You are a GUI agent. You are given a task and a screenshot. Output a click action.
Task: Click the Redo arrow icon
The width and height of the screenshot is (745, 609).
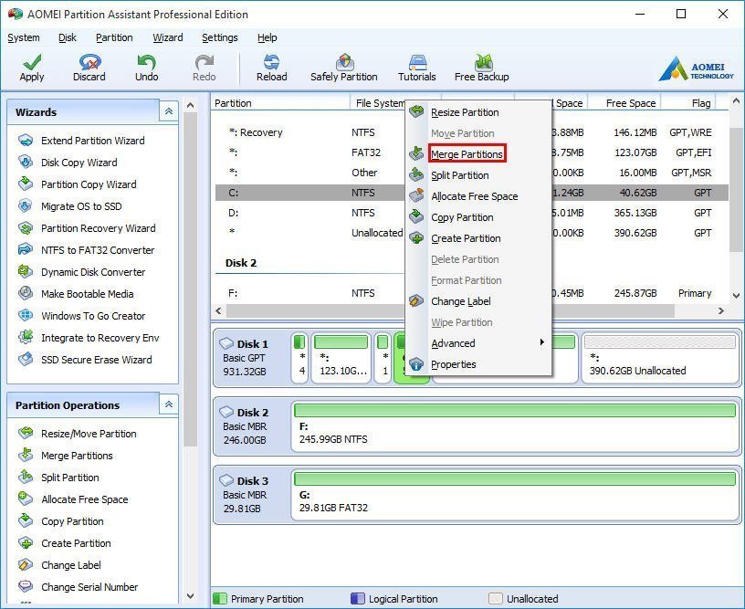(205, 68)
